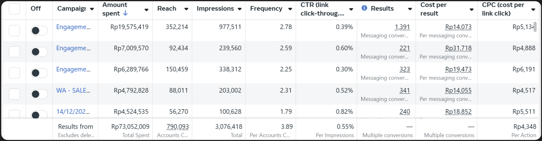Screen dimensions: 542x141
Task: Toggle the WA - SALE campaign switch
Action: [39, 94]
